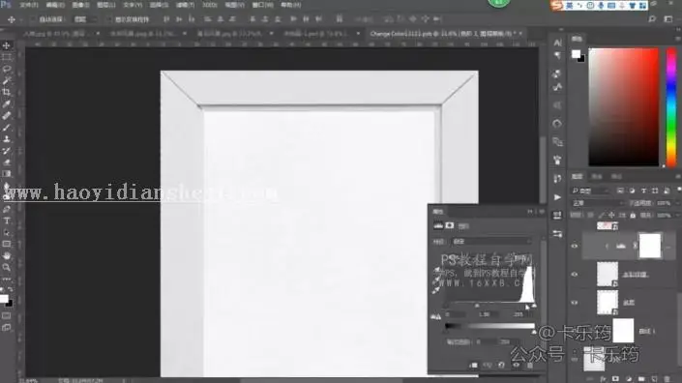Select the Move tool in the toolbox
Screen dimensions: 682x383
pos(7,45)
